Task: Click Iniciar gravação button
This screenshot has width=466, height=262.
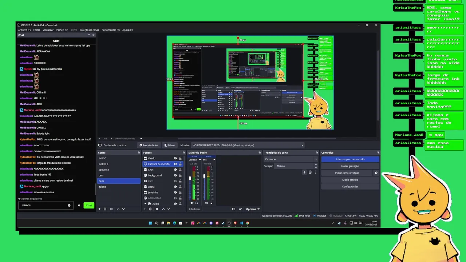Action: click(350, 166)
